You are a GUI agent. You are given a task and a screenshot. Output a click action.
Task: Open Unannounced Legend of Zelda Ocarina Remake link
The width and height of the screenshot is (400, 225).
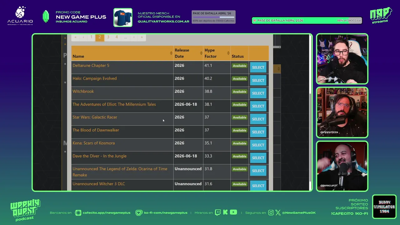(x=120, y=172)
